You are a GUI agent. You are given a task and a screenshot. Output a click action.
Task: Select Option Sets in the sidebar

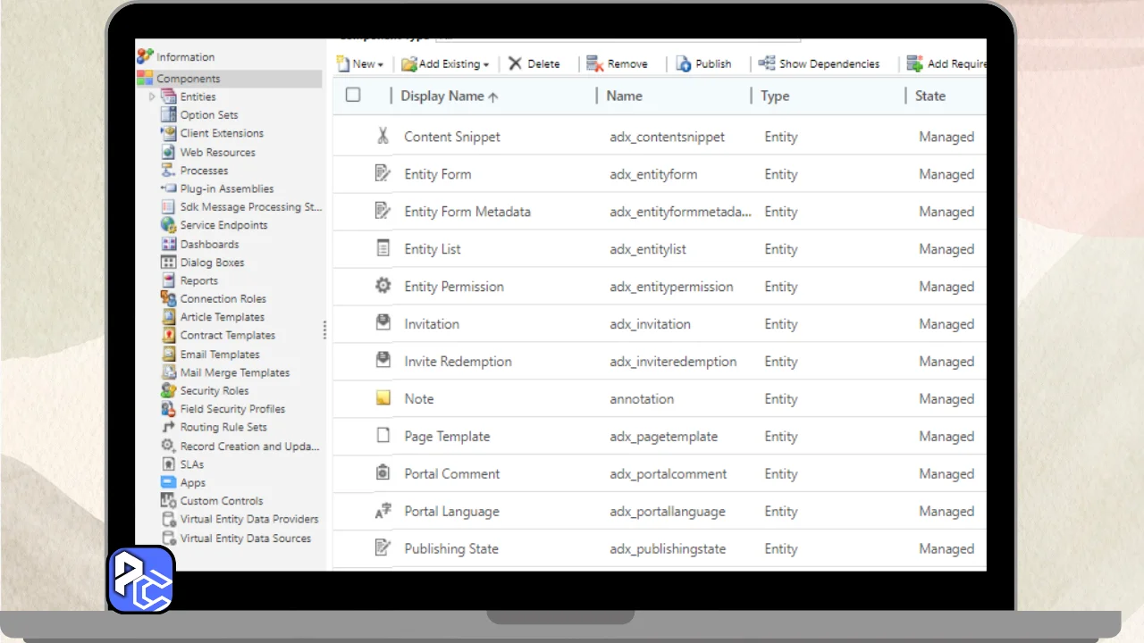click(208, 115)
